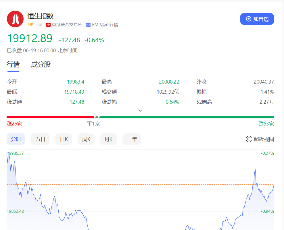284x230 pixels.
Task: Add index via 加自选 button
Action: coord(257,19)
